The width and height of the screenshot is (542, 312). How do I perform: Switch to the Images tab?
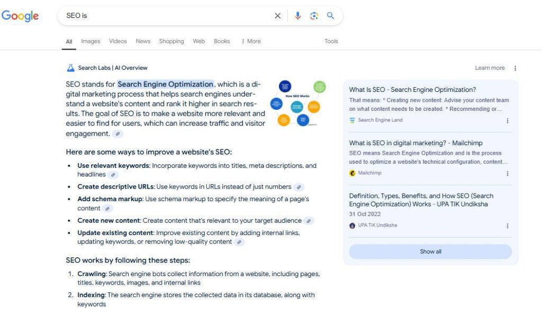pyautogui.click(x=90, y=41)
